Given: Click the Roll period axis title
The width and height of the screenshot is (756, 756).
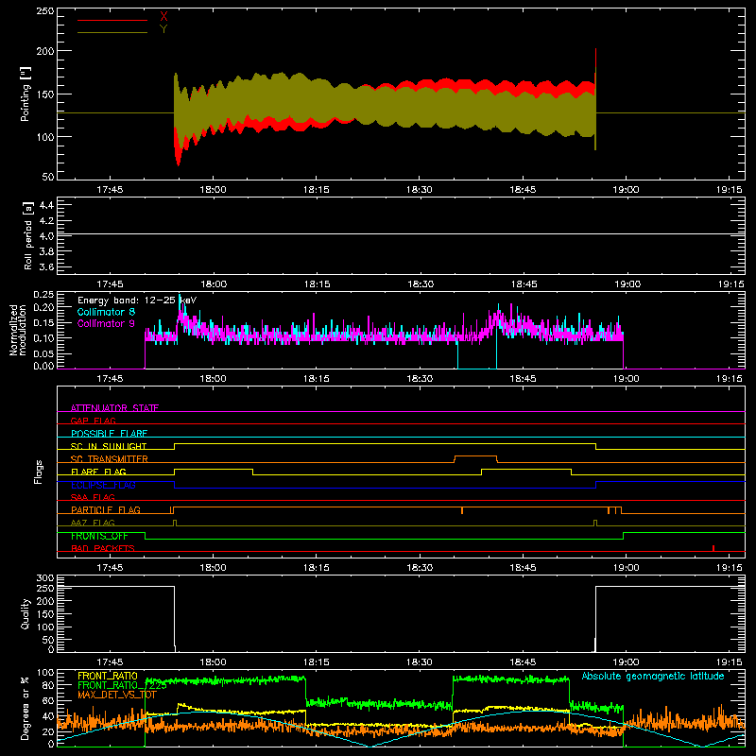Looking at the screenshot, I should [28, 235].
